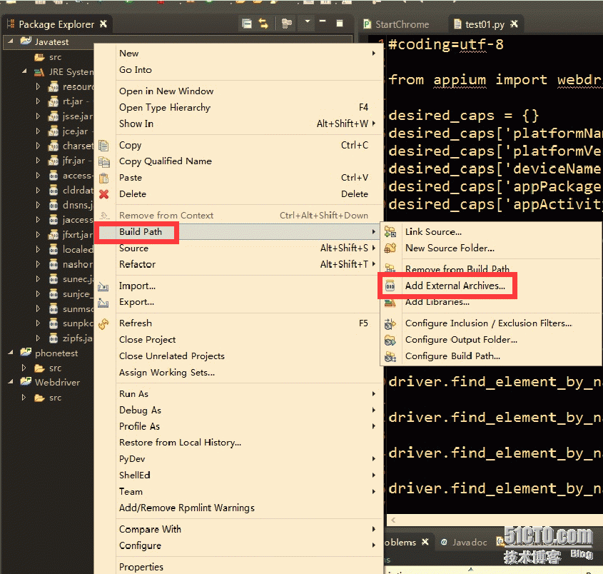Screen dimensions: 603x574
Task: Open the Run As submenu
Action: (238, 394)
